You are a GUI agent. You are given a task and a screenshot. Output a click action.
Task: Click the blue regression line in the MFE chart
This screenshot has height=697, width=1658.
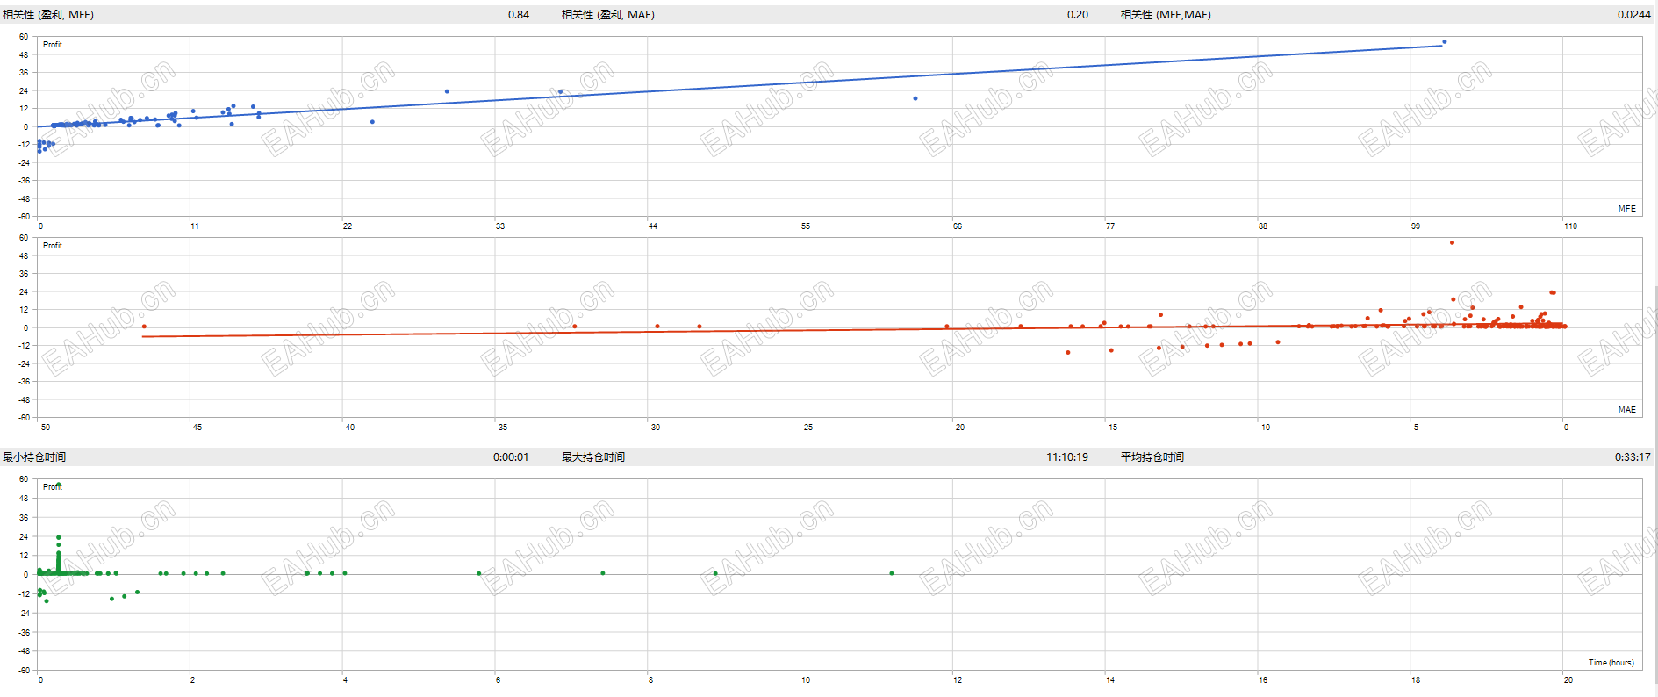[x=742, y=86]
